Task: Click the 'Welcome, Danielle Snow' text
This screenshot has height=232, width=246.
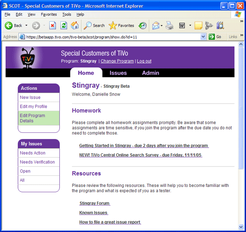Action: tap(96, 94)
